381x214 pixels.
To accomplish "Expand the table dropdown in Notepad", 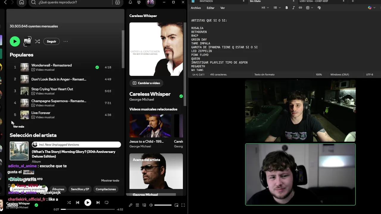I will 310,8.
